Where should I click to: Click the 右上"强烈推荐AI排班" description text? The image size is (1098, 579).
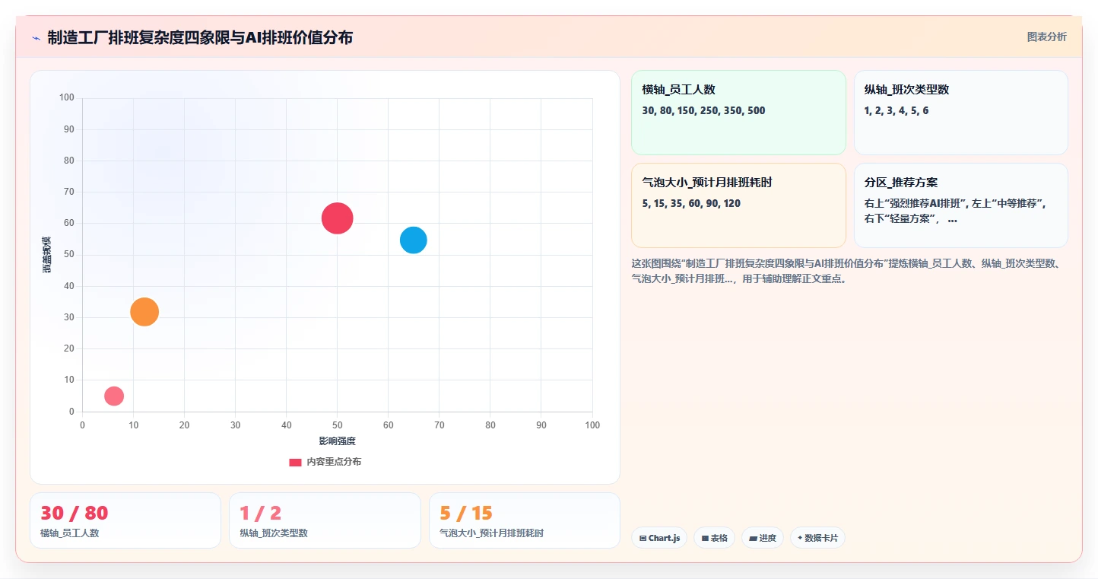tap(956, 212)
